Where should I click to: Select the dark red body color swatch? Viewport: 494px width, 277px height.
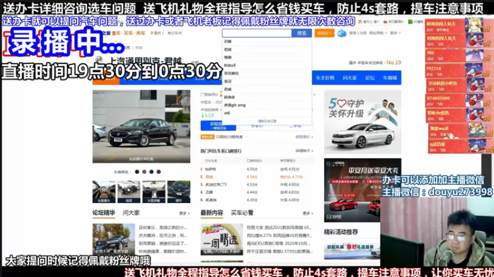tap(159, 172)
